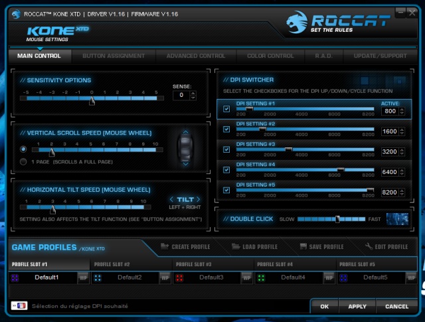The image size is (425, 322).
Task: Select Profile Slot #4 tab
Action: click(x=295, y=264)
